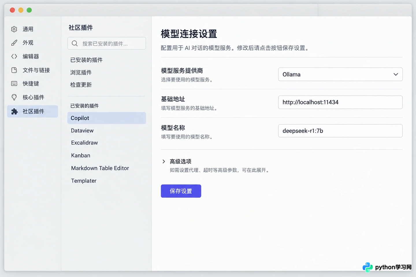
Task: Click the 模型连接设置 heading
Action: click(189, 34)
